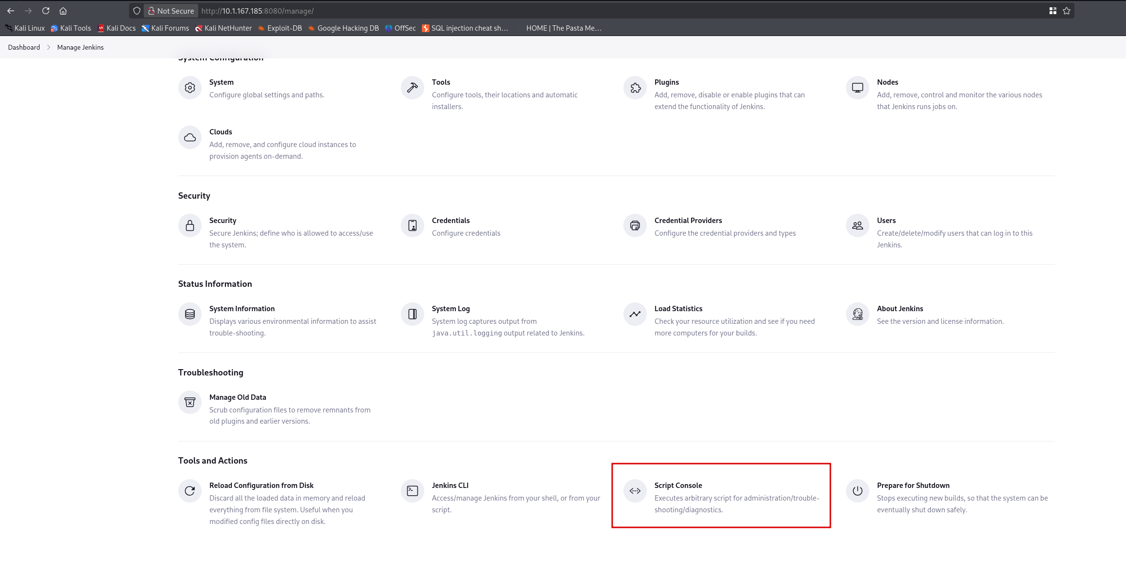Reload the page with refresh button
1126x561 pixels.
click(x=46, y=11)
